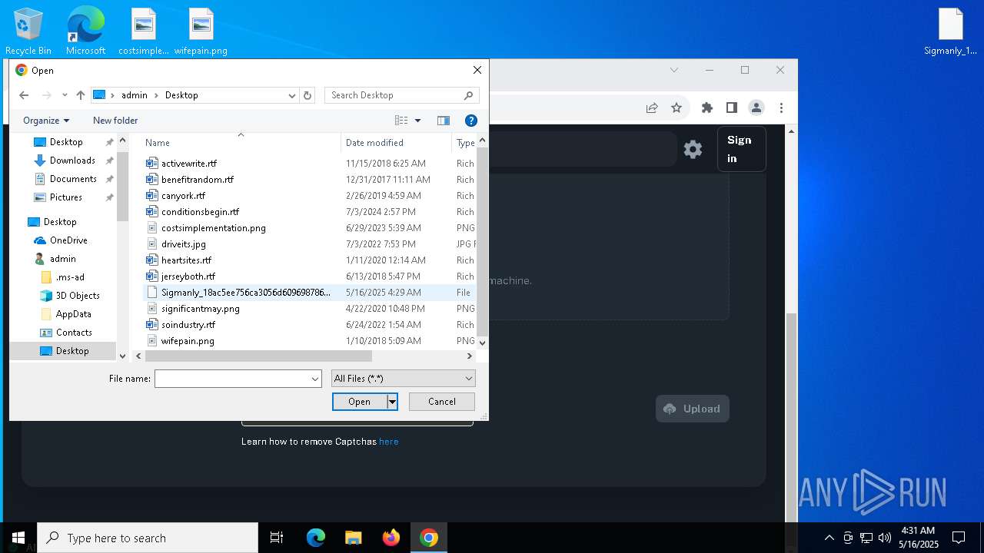This screenshot has height=553, width=984.
Task: Open Microsoft Edge desktop shortcut
Action: coord(85,31)
